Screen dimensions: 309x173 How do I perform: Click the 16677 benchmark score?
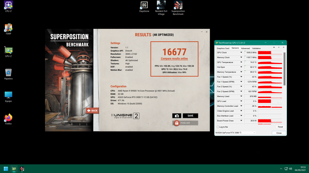pos(174,52)
